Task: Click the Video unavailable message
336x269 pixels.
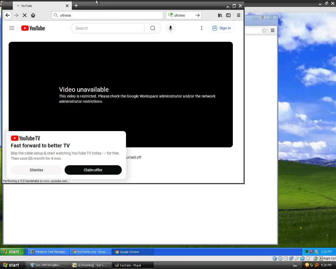Action: pyautogui.click(x=84, y=90)
